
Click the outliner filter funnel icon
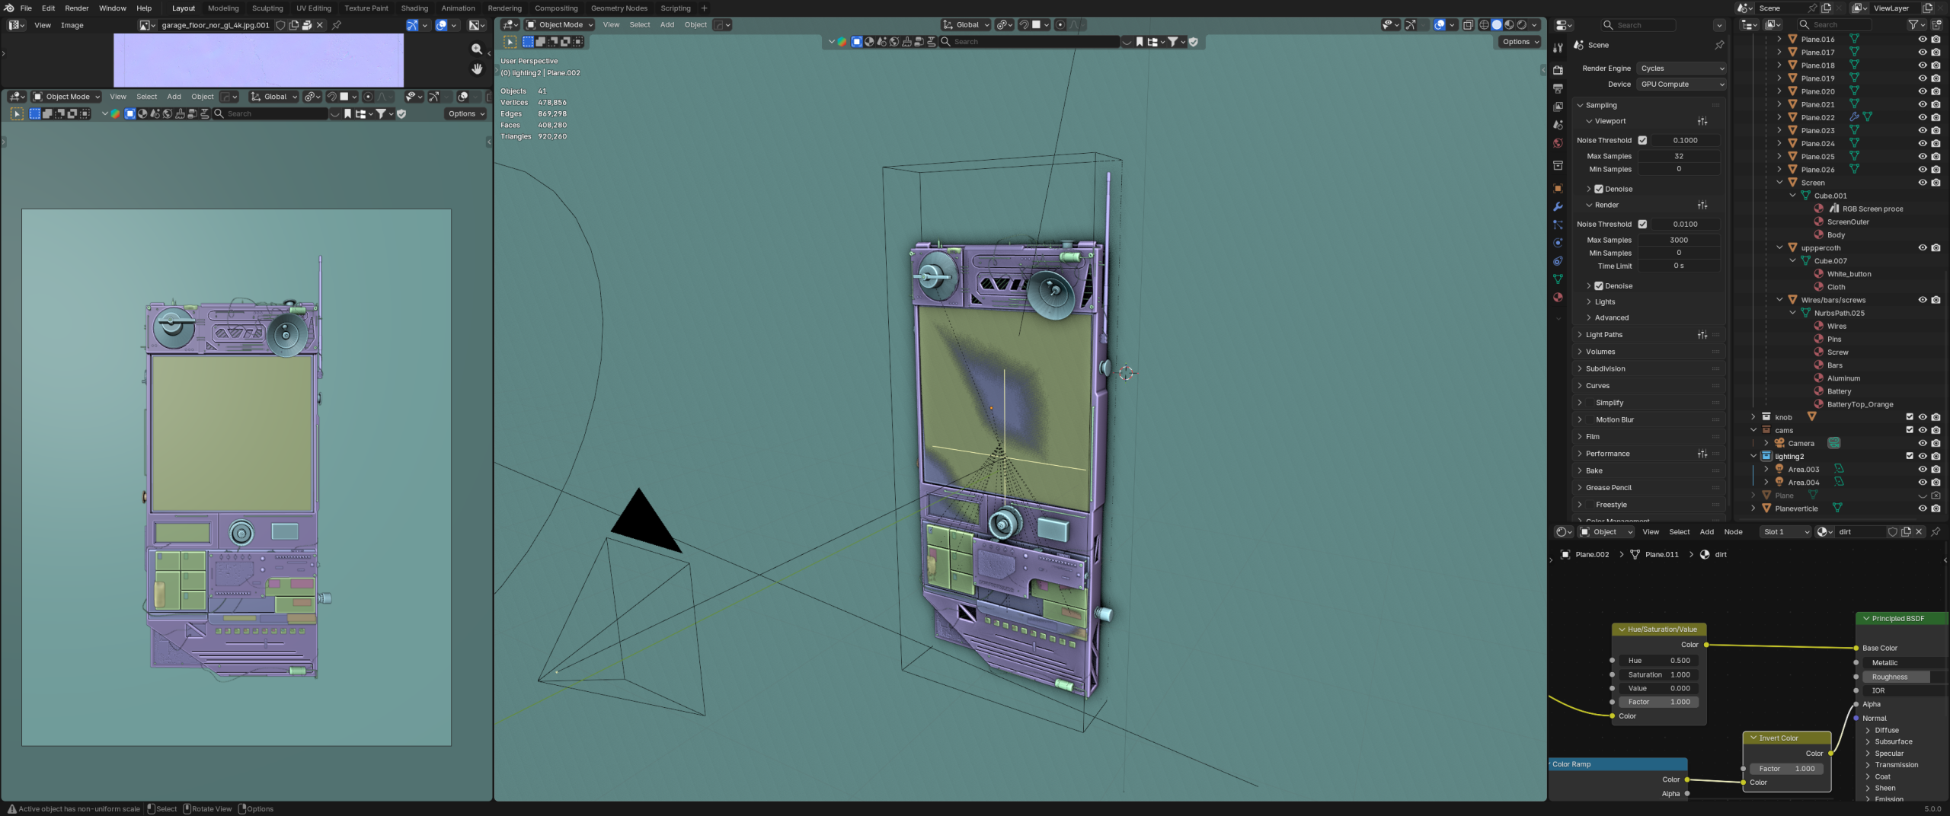[x=1912, y=24]
